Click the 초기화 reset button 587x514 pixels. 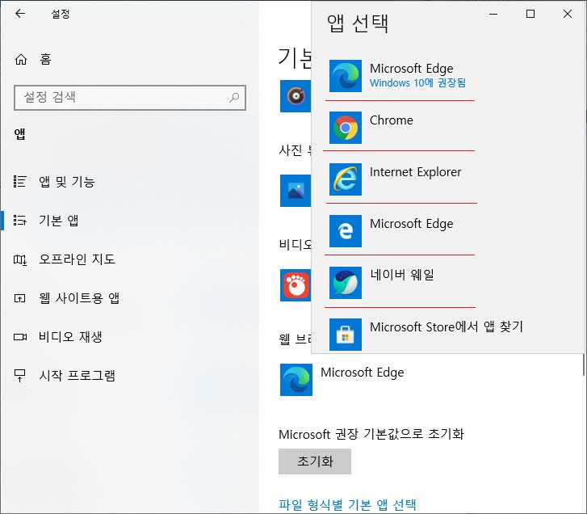pyautogui.click(x=315, y=461)
